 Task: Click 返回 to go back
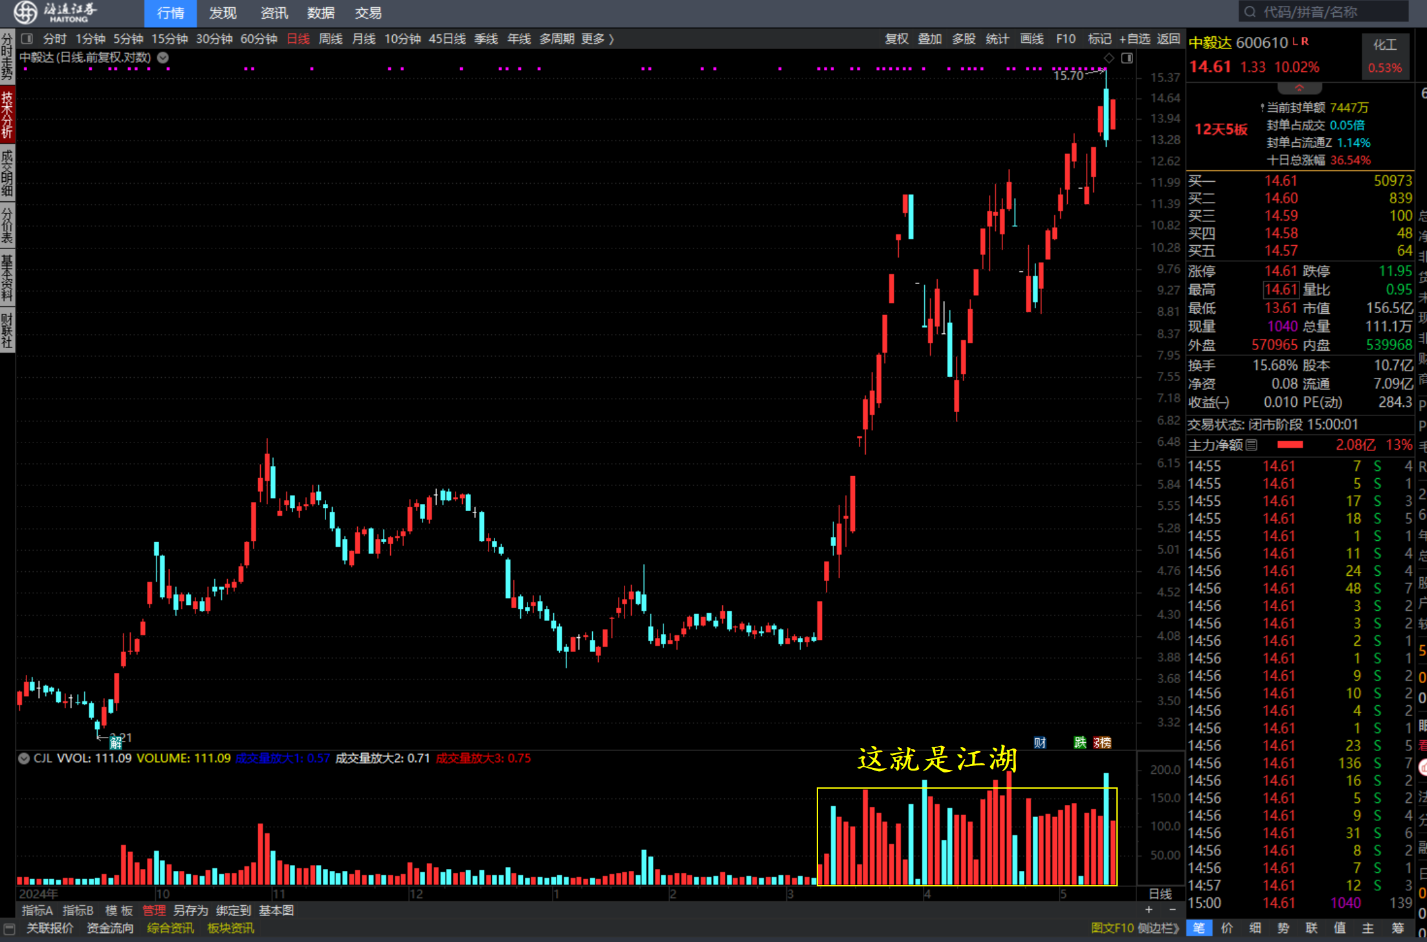pyautogui.click(x=1169, y=39)
